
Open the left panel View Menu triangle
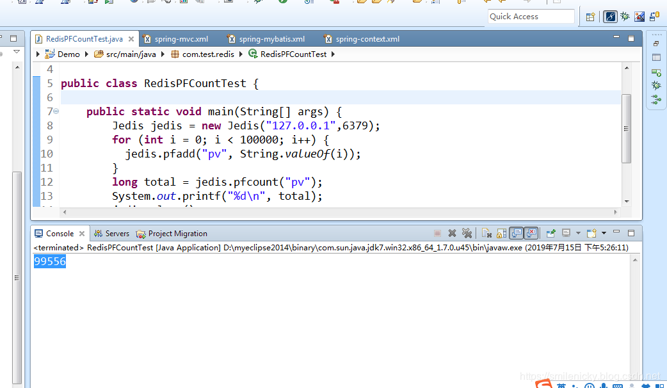(x=17, y=52)
